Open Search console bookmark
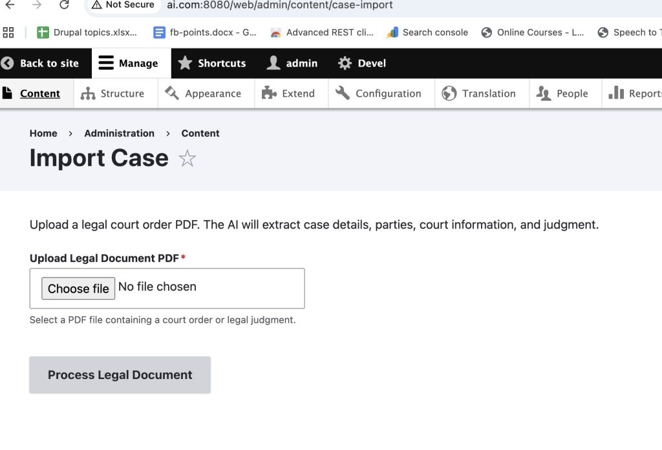The width and height of the screenshot is (662, 450). click(x=427, y=32)
